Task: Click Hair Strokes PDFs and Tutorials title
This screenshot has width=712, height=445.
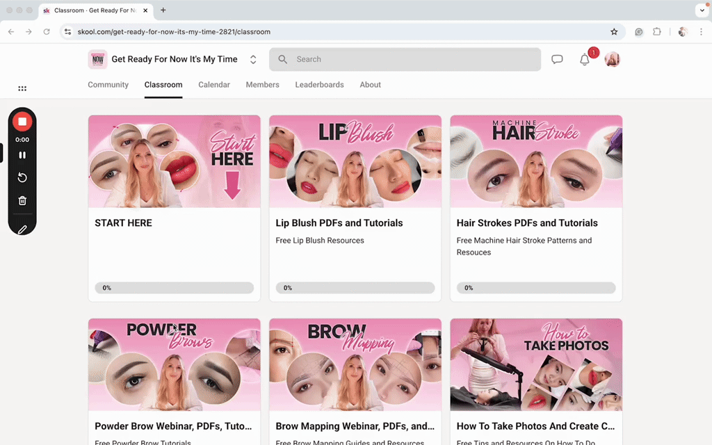Action: coord(527,223)
